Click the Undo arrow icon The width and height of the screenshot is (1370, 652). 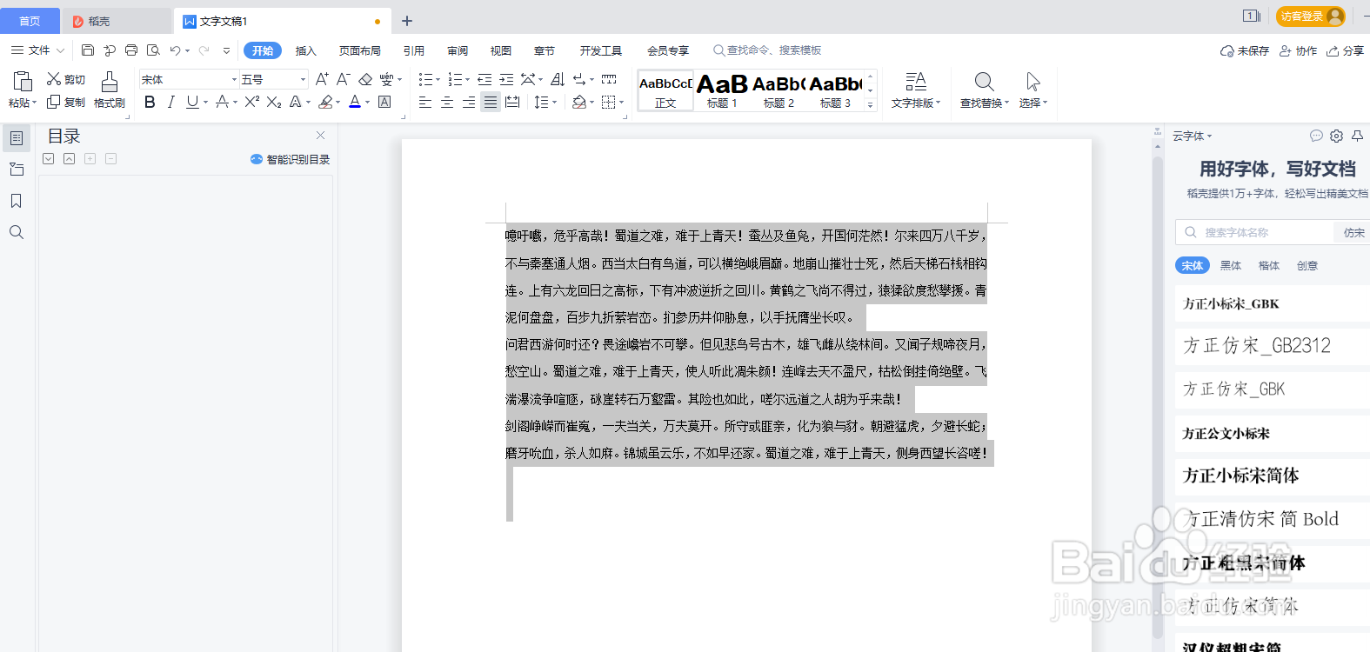pos(176,50)
